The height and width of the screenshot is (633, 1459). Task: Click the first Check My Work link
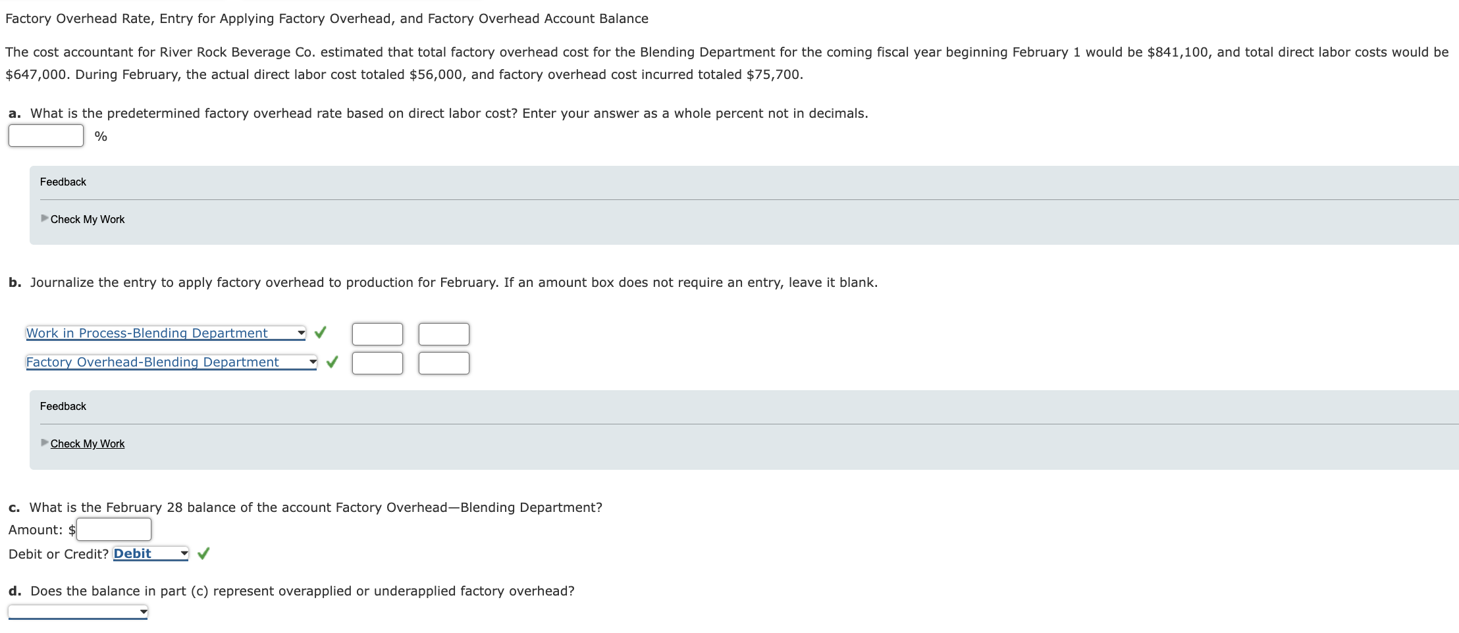click(87, 218)
